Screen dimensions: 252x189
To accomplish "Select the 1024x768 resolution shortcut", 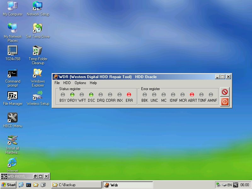I will click(x=13, y=53).
